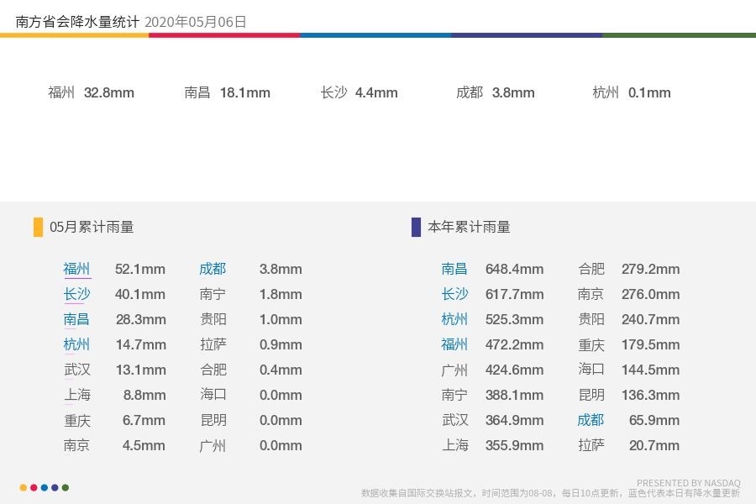Select 合肥 in the yearly list
This screenshot has height=504, width=756.
point(591,269)
